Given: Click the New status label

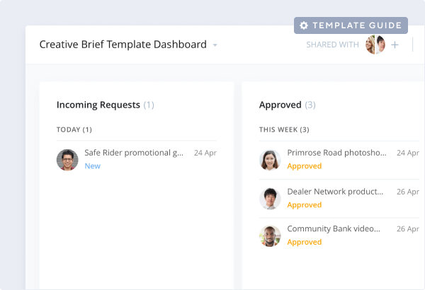Looking at the screenshot, I should coord(93,166).
